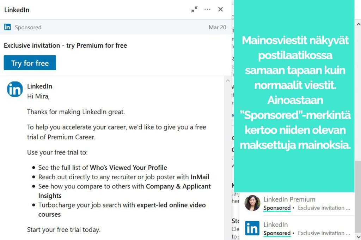This screenshot has width=361, height=240.
Task: Click the small LinkedIn logo beside Sponsored
Action: pyautogui.click(x=7, y=27)
